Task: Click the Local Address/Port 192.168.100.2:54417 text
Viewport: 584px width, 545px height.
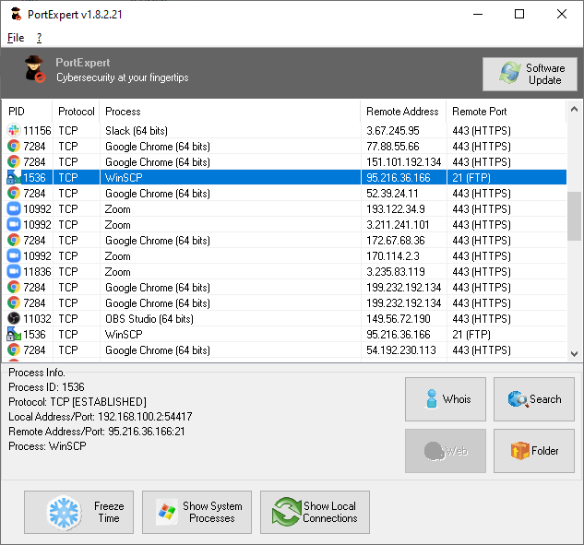Action: point(101,416)
